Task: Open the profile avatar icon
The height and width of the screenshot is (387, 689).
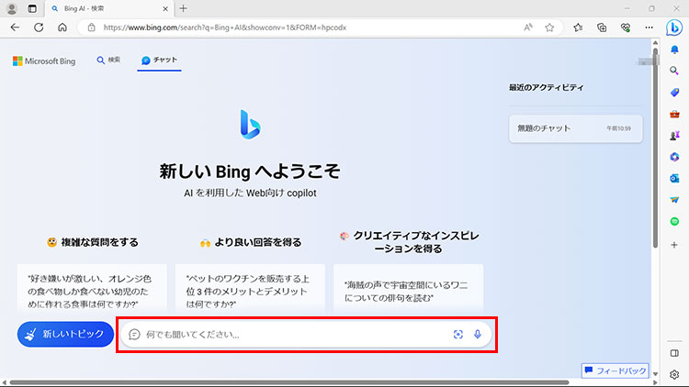Action: pos(12,8)
